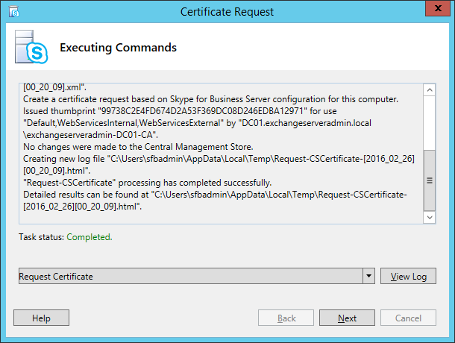Viewport: 455px width, 343px height.
Task: Open the Request Certificate dropdown arrow
Action: click(x=368, y=276)
